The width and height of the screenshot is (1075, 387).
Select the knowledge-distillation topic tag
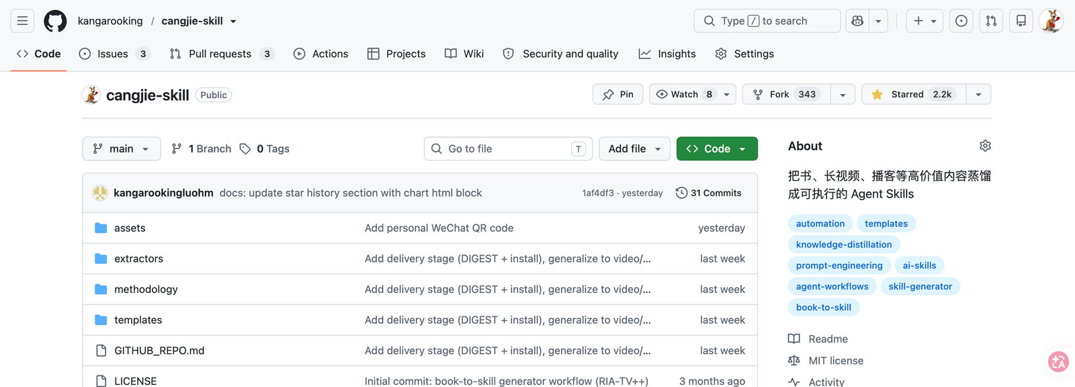[x=844, y=245]
